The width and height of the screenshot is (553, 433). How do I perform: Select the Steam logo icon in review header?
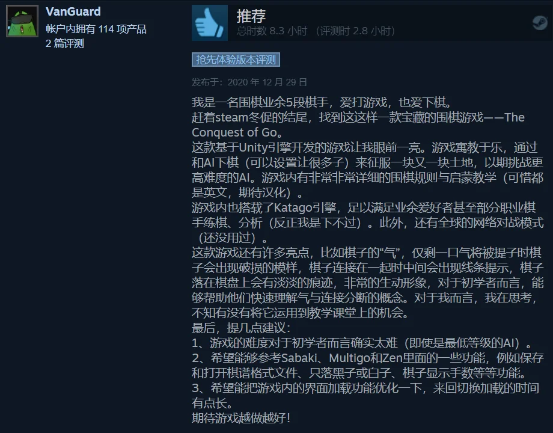pos(540,23)
